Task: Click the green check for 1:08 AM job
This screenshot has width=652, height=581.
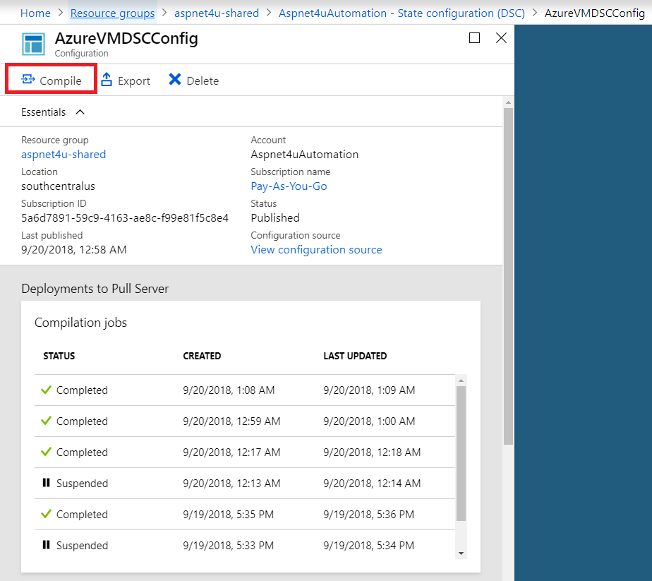Action: click(46, 390)
